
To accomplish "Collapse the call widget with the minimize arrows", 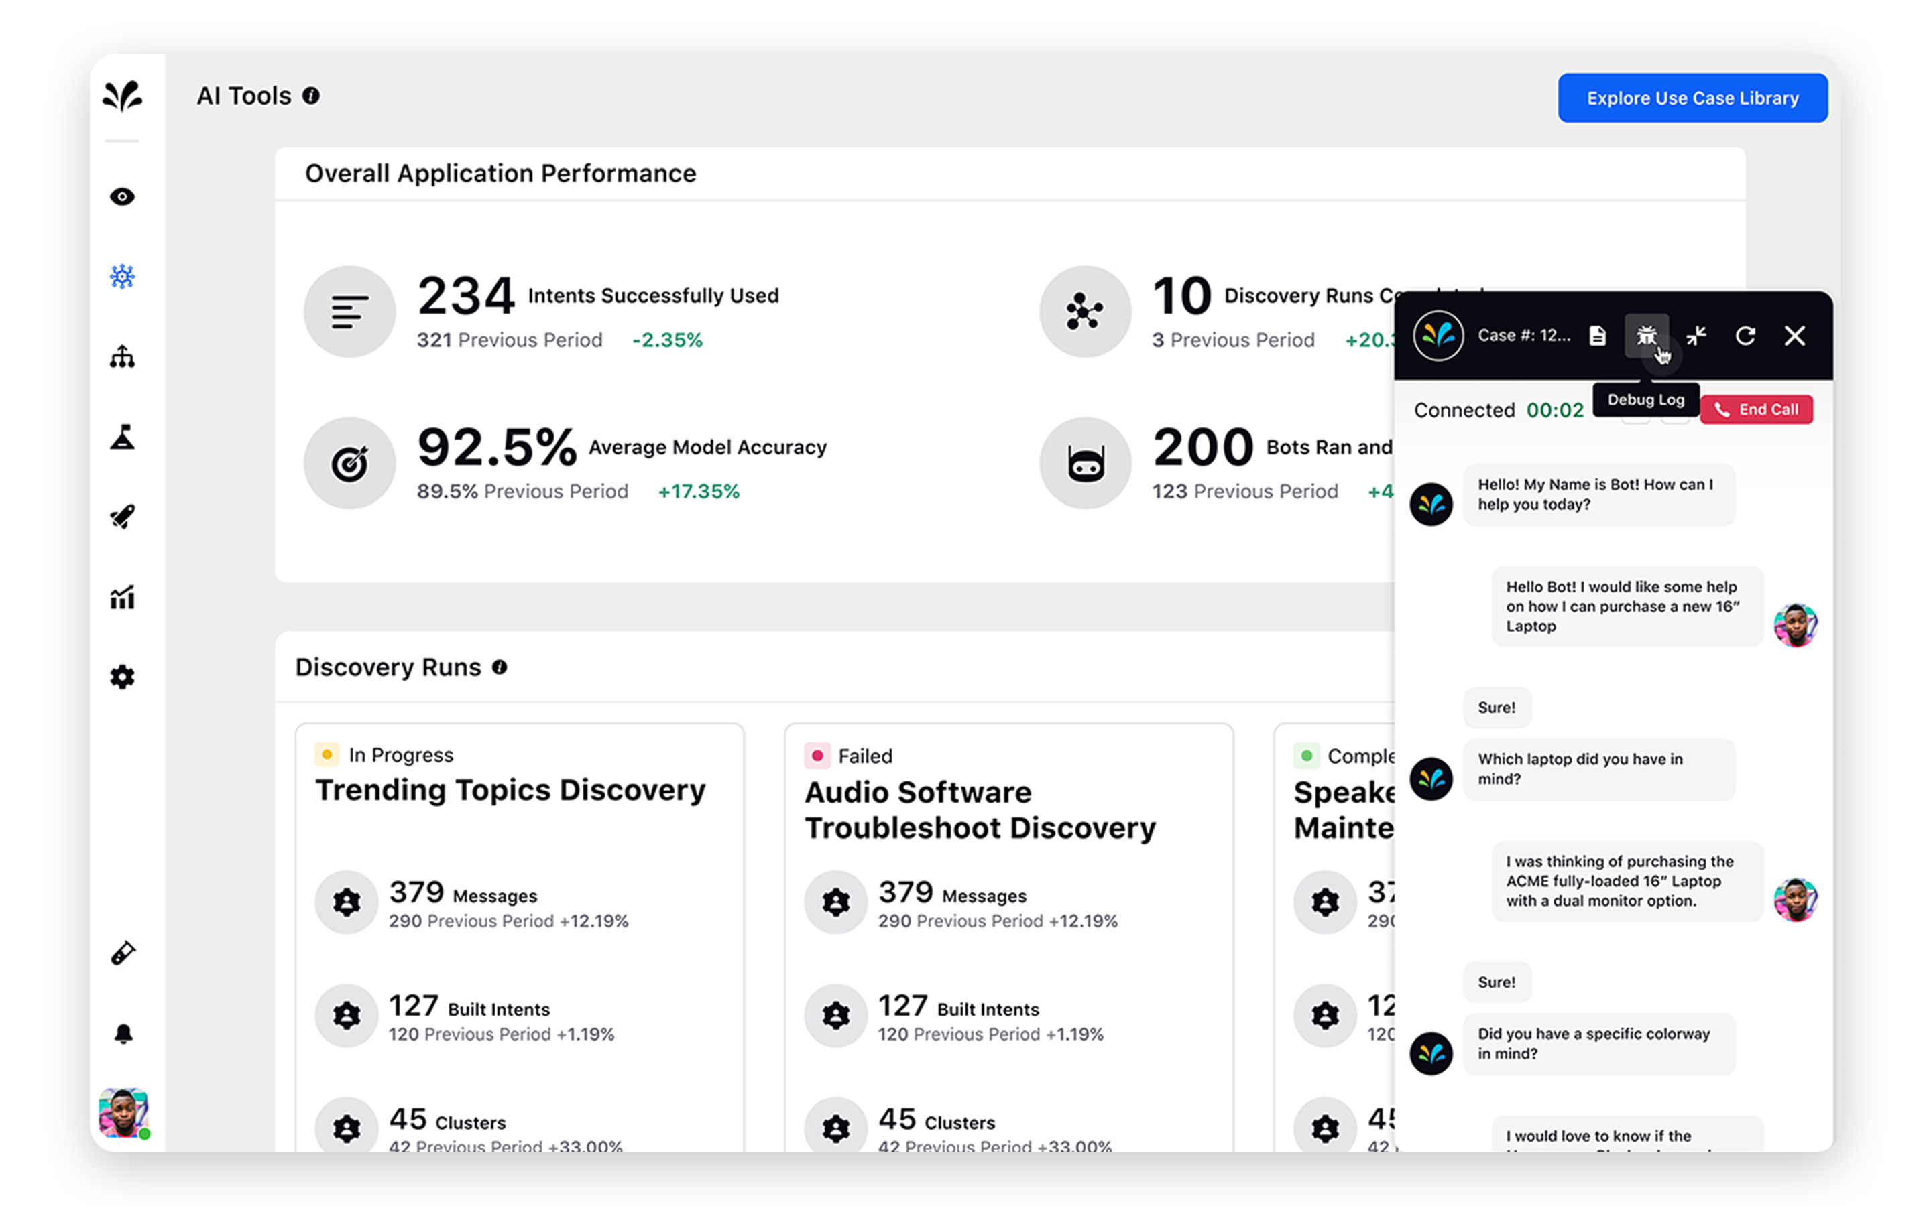I will click(x=1696, y=336).
